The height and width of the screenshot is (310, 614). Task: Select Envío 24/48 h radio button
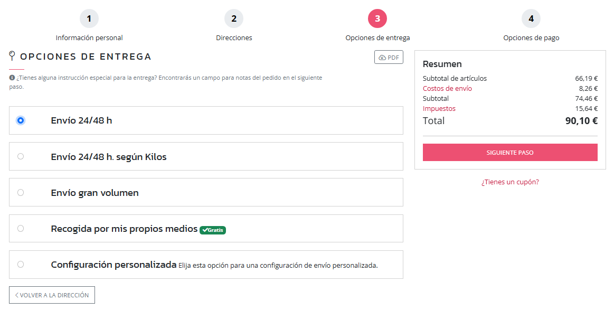[21, 120]
